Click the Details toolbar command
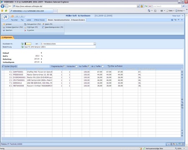 coord(47,24)
